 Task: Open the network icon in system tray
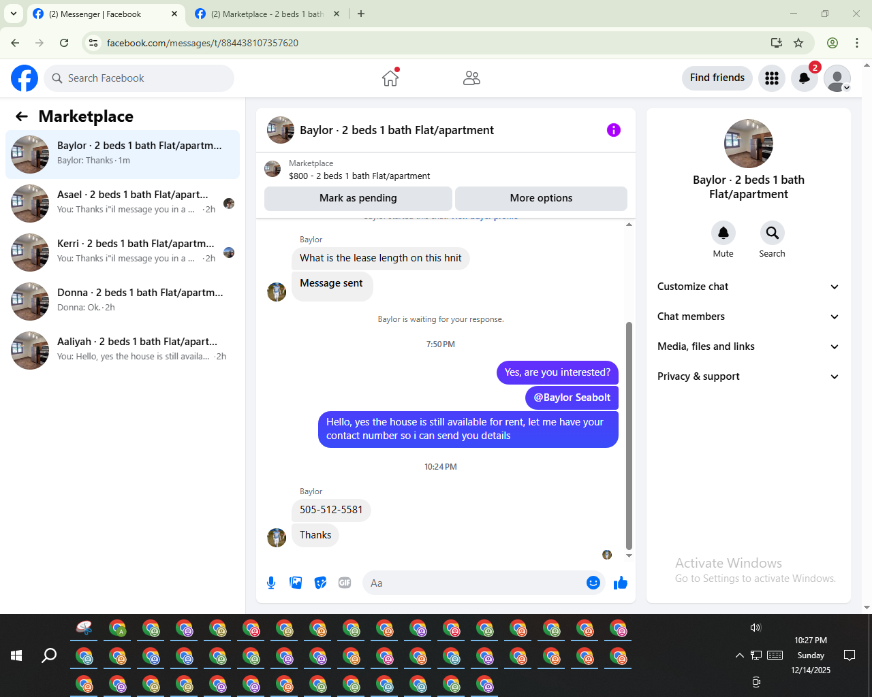coord(756,655)
